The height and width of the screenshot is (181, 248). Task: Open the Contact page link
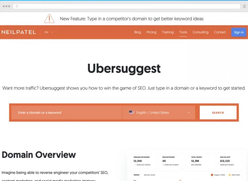[x=220, y=32]
